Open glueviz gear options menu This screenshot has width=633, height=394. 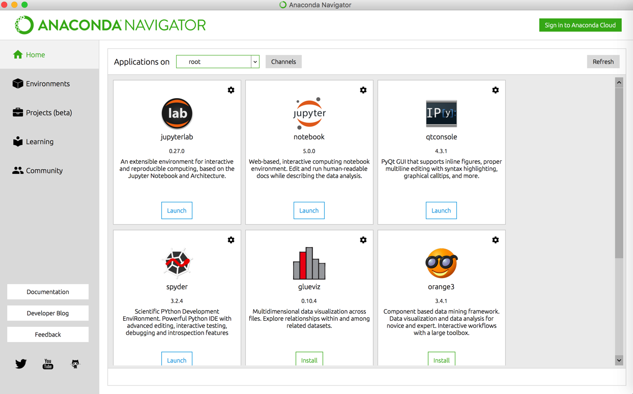point(363,240)
